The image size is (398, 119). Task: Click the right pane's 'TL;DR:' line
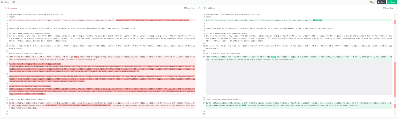pyautogui.click(x=209, y=17)
